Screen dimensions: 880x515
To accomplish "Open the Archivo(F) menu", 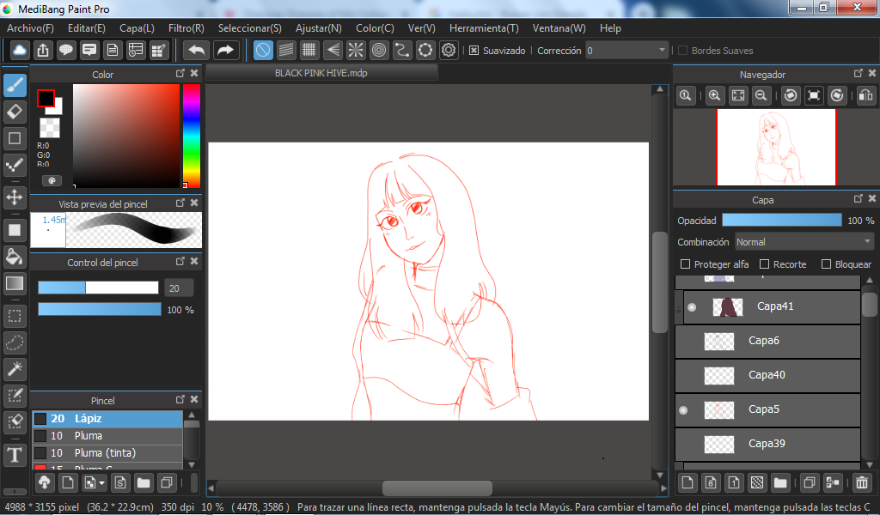I will click(x=30, y=28).
